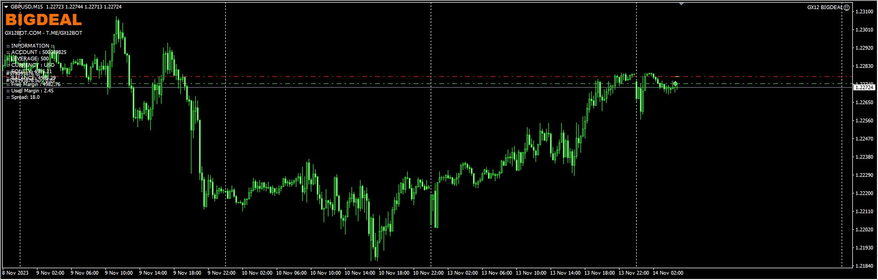Click price scale label 1.22830
Viewport: 878px width, 280px height.
865,66
